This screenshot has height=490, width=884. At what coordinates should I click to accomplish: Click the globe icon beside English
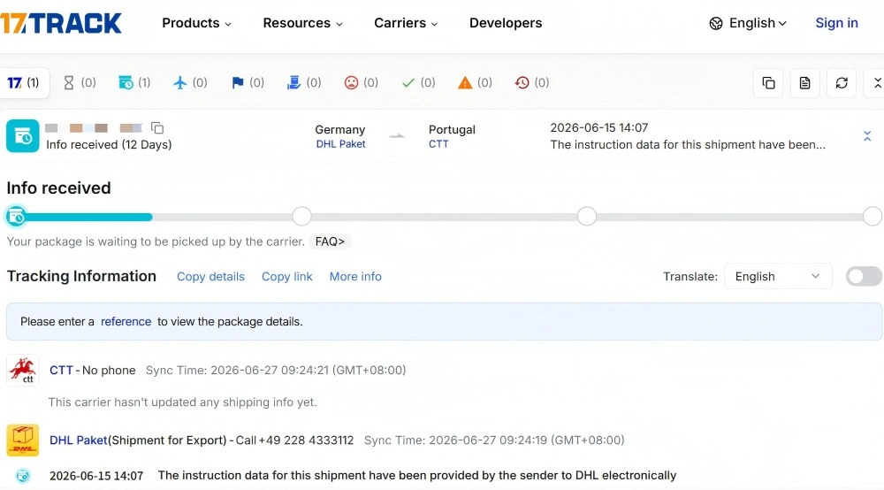point(716,24)
